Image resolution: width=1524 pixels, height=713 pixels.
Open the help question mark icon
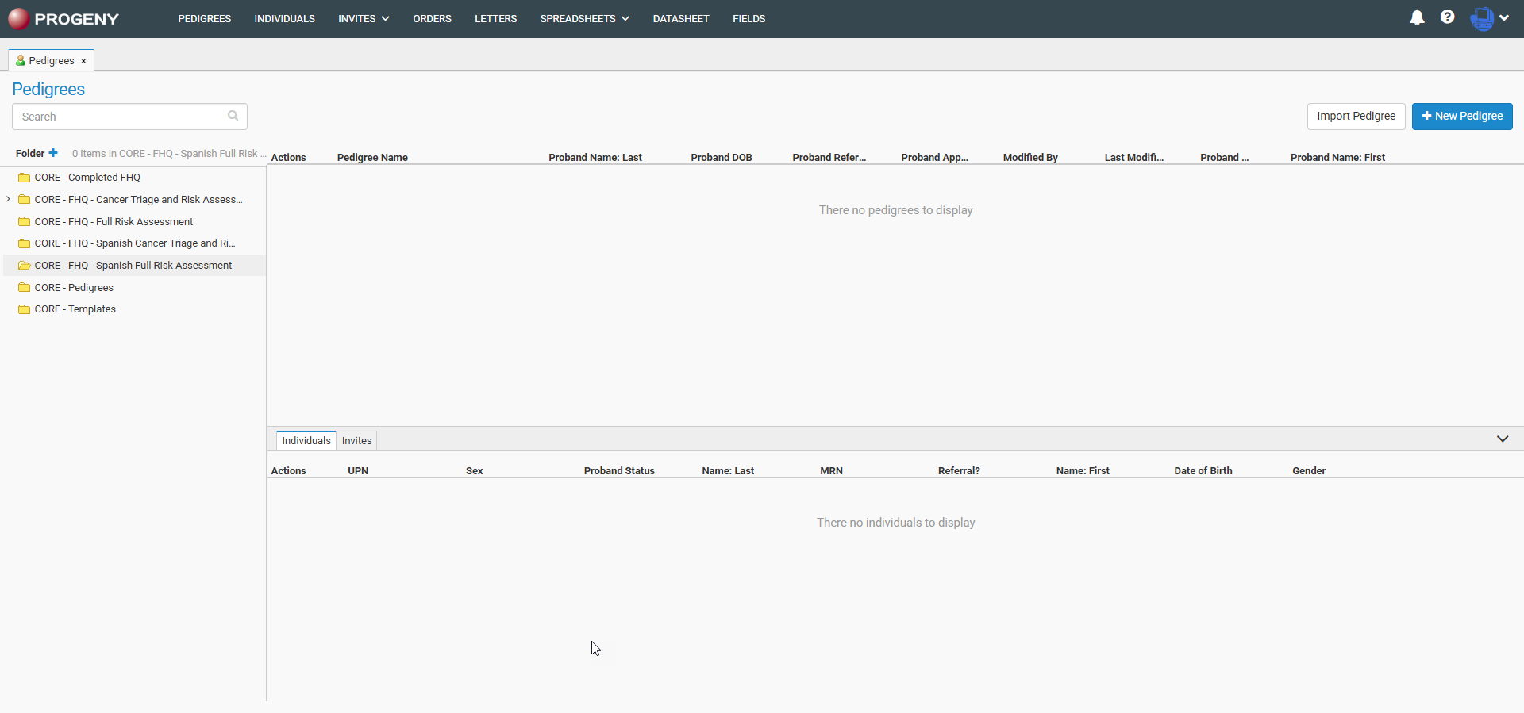[1447, 17]
